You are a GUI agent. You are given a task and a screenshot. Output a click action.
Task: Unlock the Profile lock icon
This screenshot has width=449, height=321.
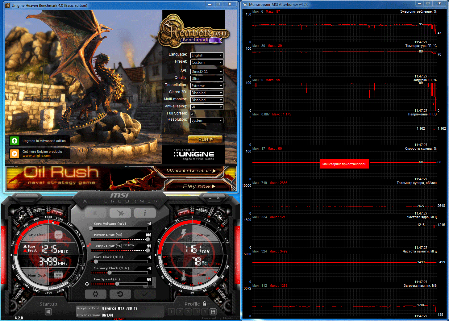[x=205, y=303]
